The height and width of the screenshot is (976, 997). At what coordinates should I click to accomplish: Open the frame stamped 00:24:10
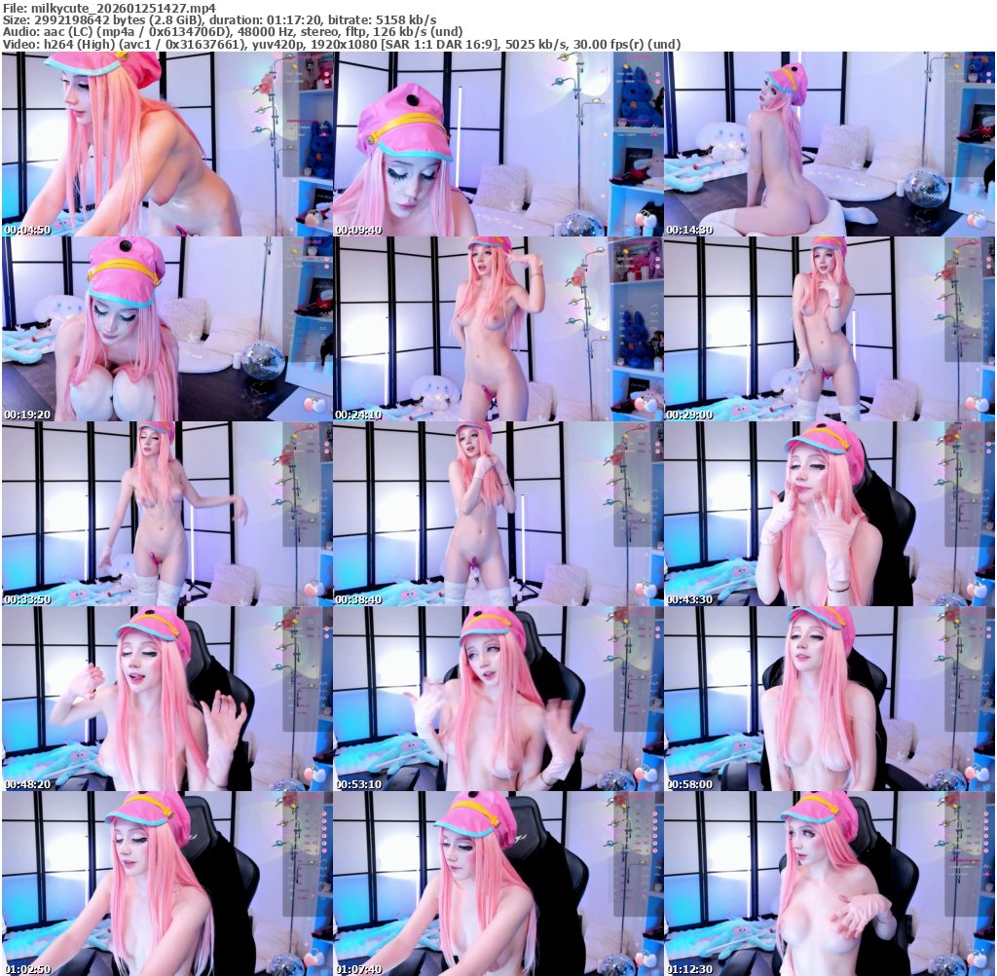(x=498, y=329)
